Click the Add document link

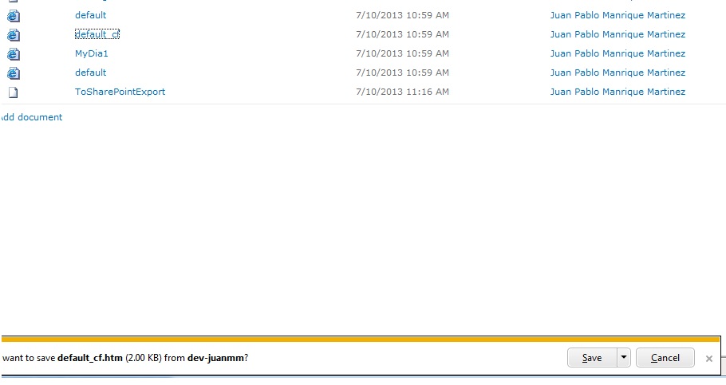click(32, 117)
